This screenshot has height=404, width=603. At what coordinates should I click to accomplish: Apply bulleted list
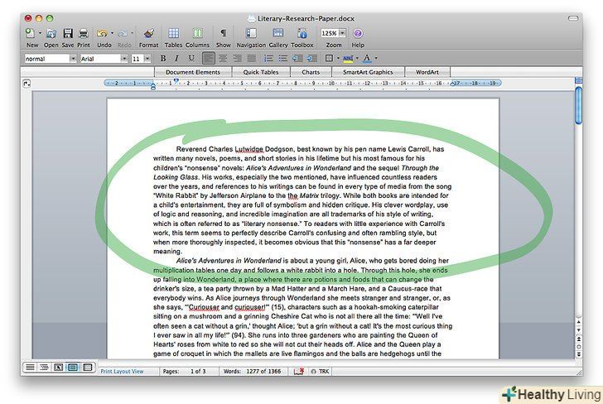point(283,59)
